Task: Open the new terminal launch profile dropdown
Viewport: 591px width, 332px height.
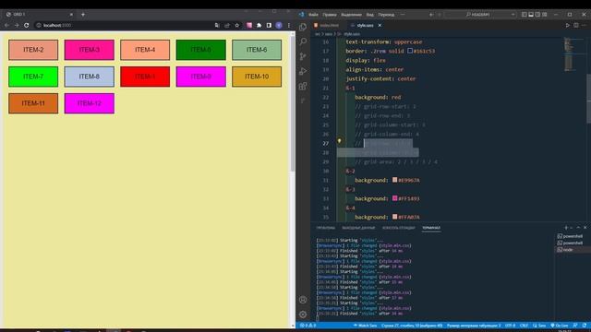Action: coord(572,228)
